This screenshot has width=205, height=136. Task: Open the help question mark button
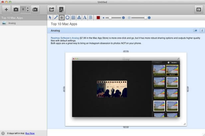(x=3, y=133)
